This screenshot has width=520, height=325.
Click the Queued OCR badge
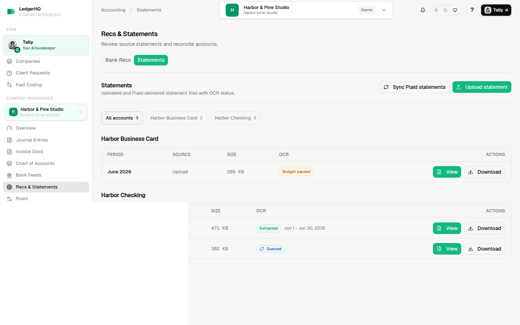click(270, 249)
